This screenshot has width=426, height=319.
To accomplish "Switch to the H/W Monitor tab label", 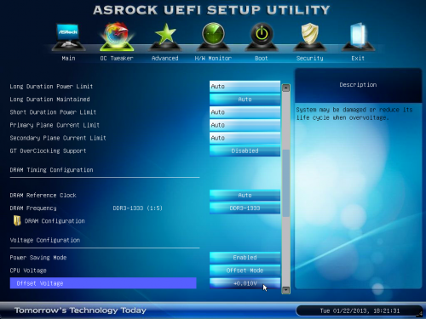I will (x=213, y=58).
